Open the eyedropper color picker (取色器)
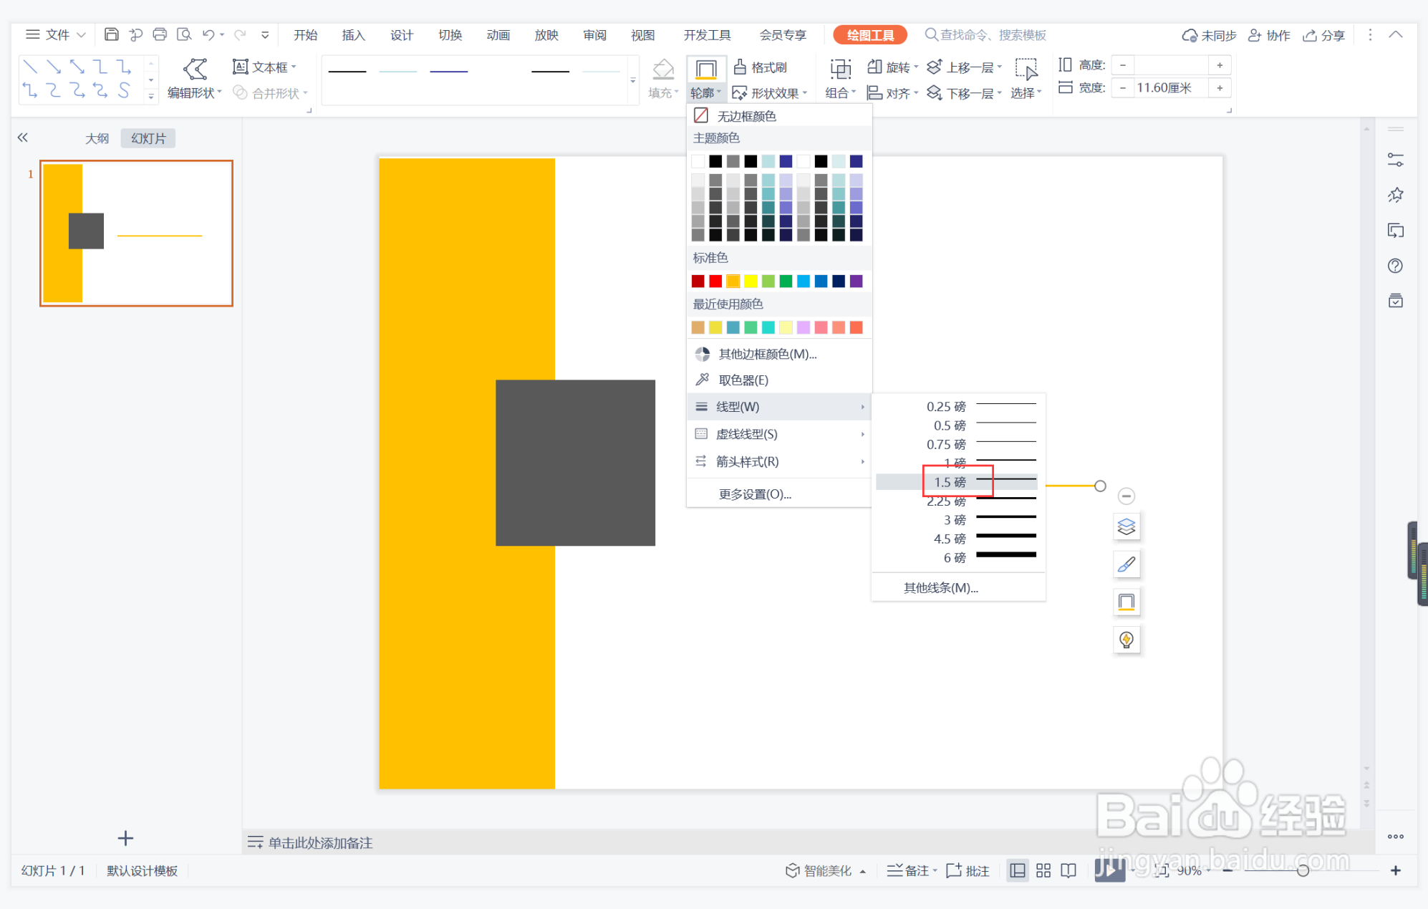The width and height of the screenshot is (1428, 909). pyautogui.click(x=743, y=380)
